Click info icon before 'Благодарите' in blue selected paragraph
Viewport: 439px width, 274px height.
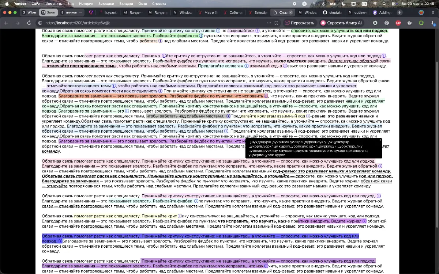[60, 241]
